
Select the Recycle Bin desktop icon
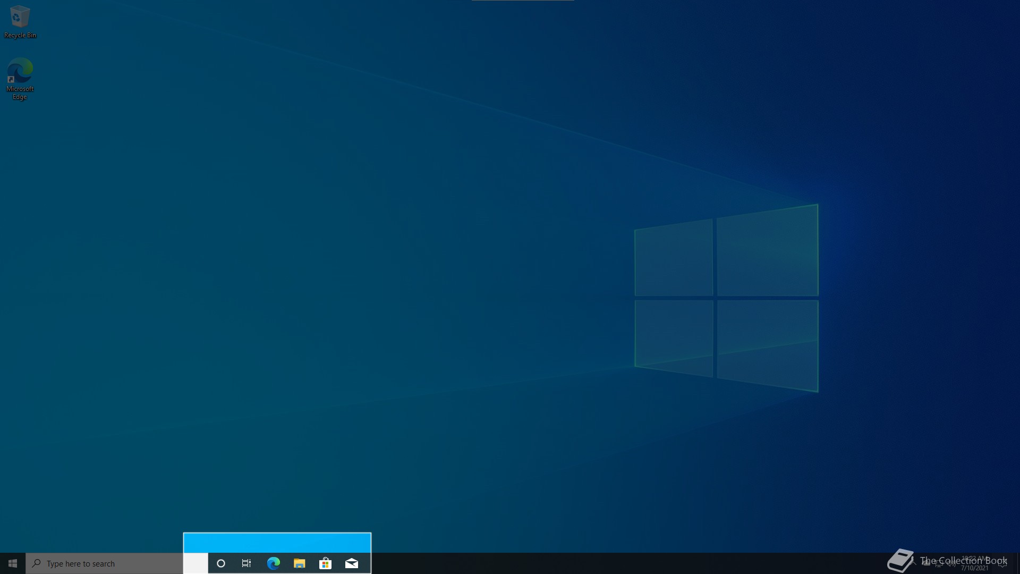point(20,22)
